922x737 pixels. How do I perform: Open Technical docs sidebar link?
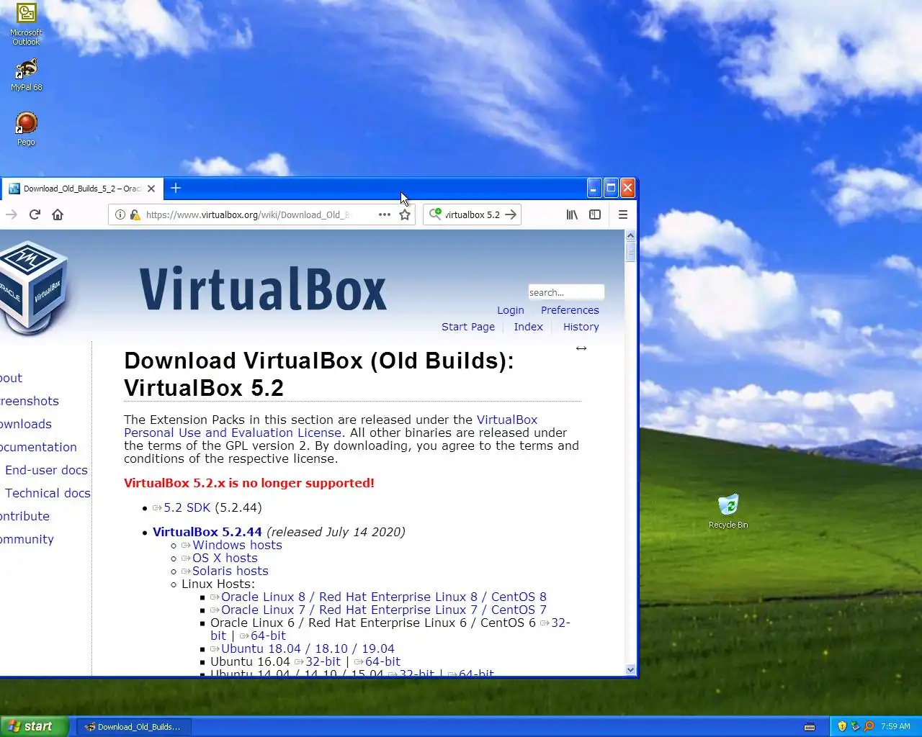(x=48, y=493)
